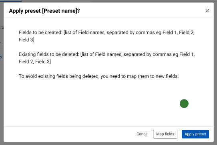Viewport: 217px width, 145px height.
Task: Close the Apply preset dialog with X
Action: click(207, 11)
